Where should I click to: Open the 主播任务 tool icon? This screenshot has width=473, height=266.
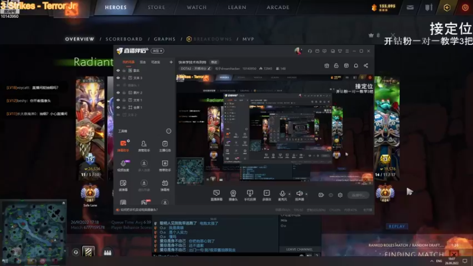coord(165,145)
